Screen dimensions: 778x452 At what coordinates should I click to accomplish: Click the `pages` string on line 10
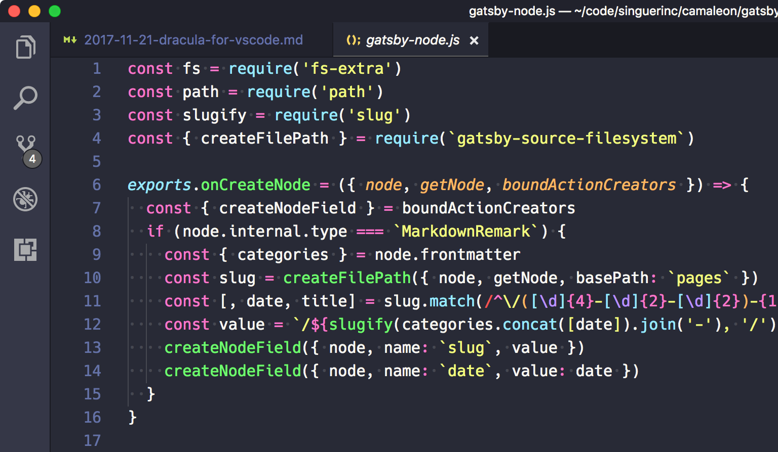point(699,278)
